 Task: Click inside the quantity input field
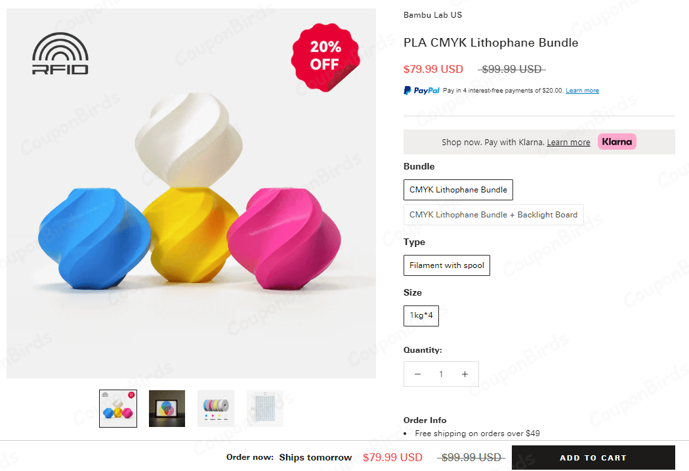click(441, 374)
